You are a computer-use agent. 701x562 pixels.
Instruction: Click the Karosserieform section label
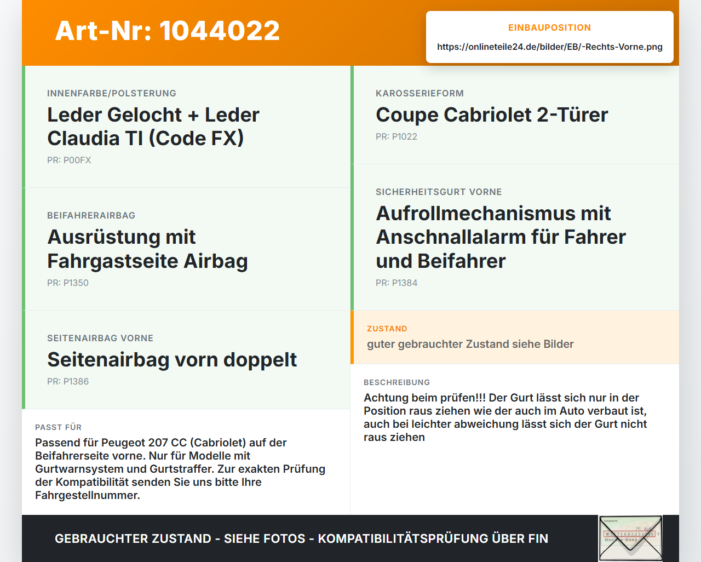(420, 93)
